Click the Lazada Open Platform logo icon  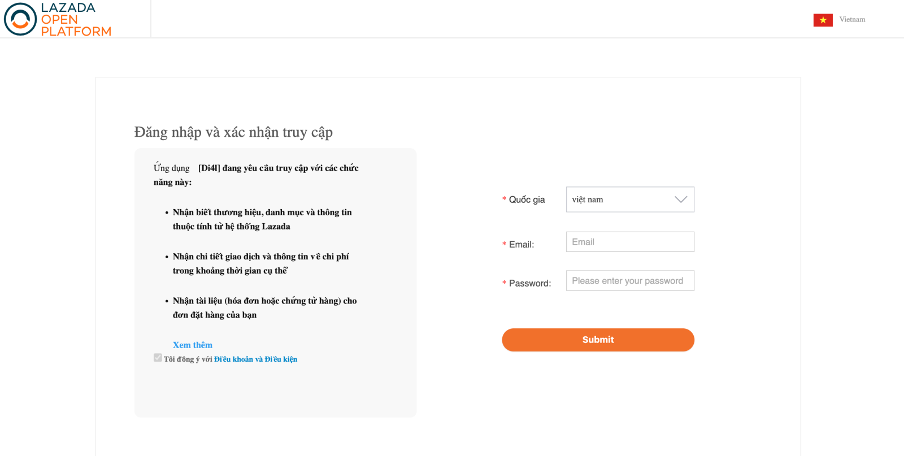tap(20, 19)
